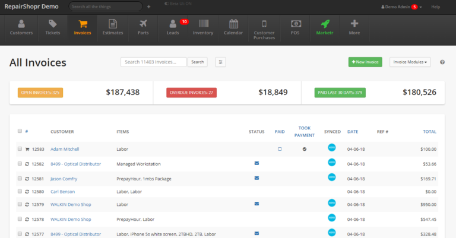Go to RepairShopr Demo home

coord(31,7)
